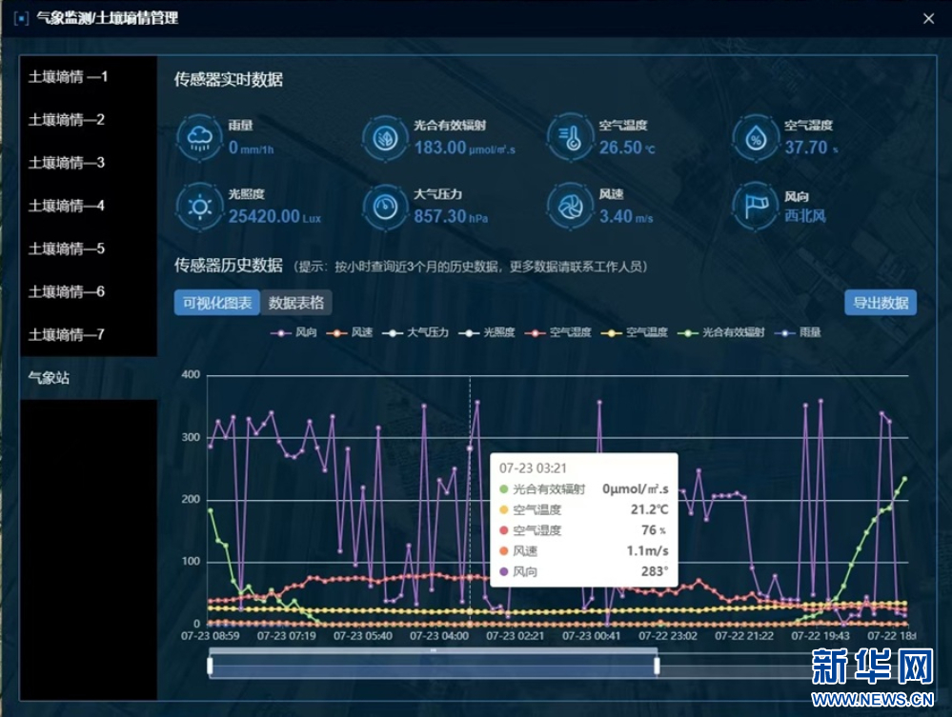
Task: Click the wind direction flag icon
Action: pos(756,208)
